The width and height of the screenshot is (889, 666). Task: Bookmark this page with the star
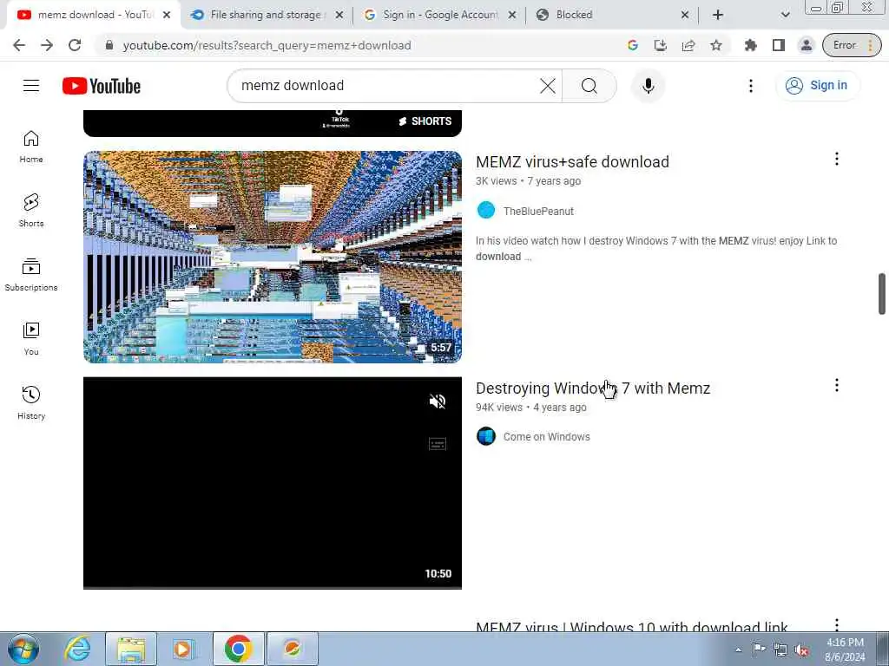pos(716,45)
